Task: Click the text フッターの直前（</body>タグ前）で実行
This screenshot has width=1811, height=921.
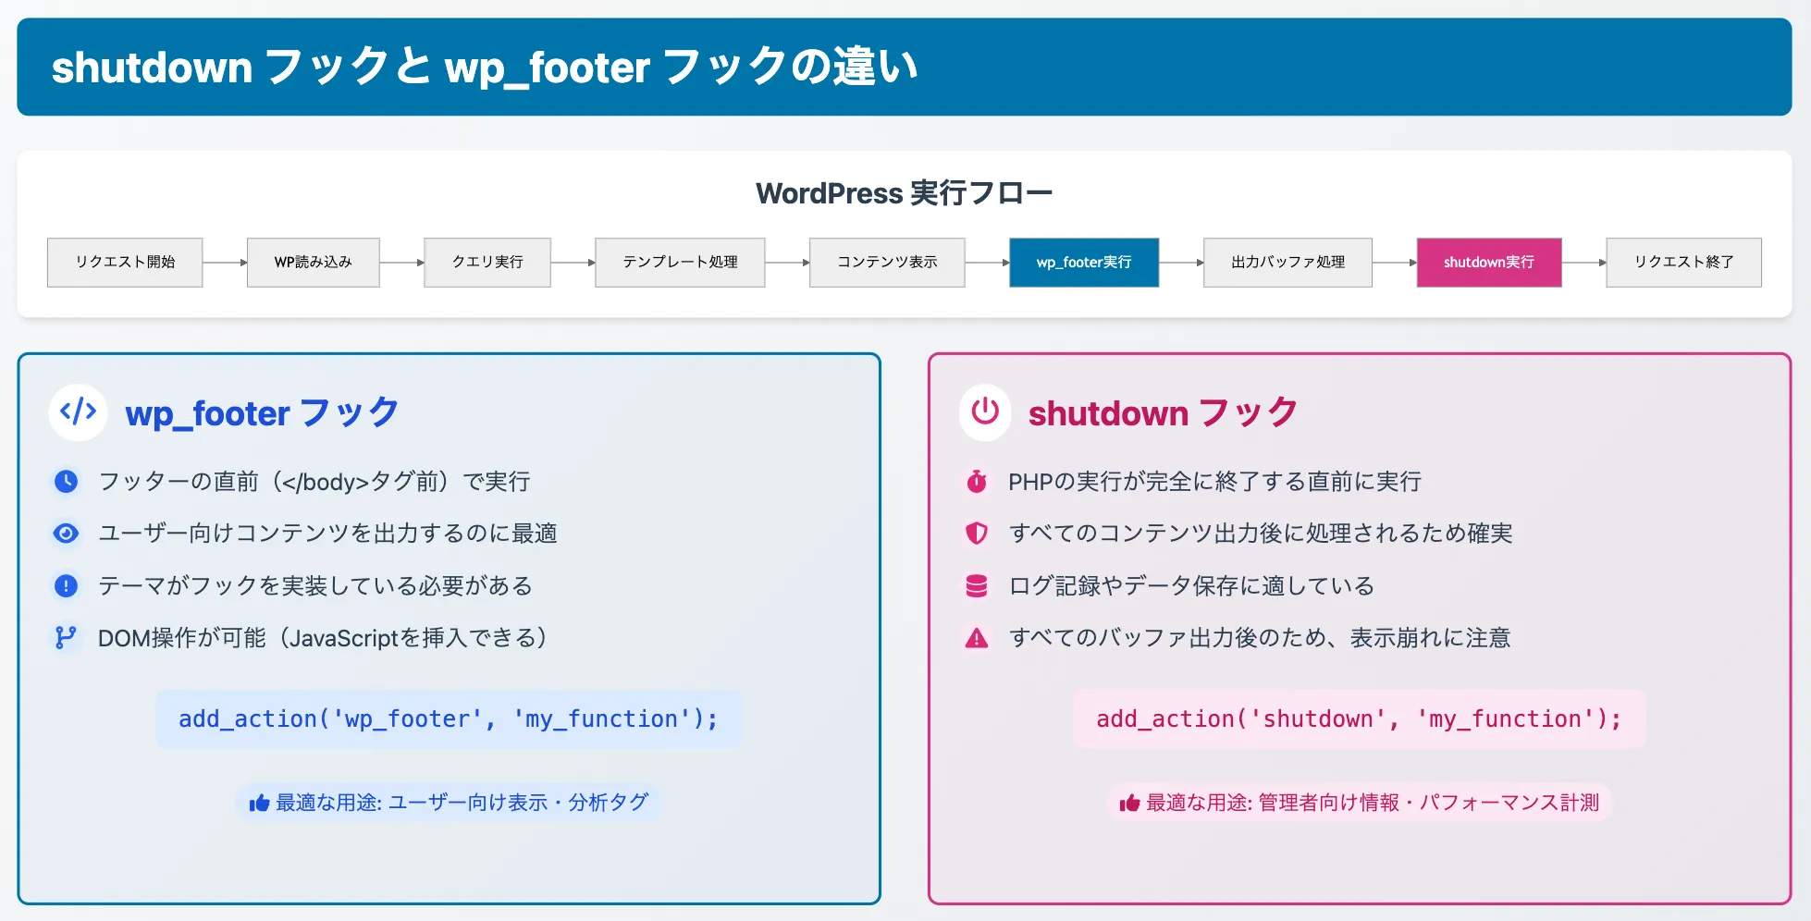Action: click(314, 482)
